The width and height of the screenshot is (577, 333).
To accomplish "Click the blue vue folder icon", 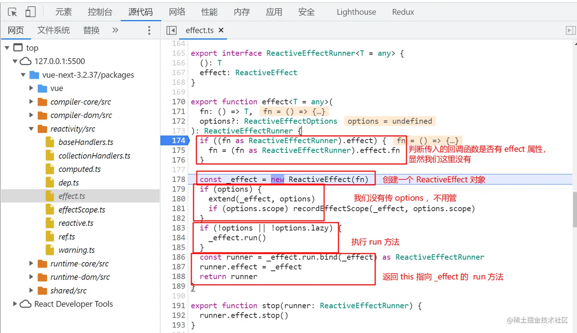I will coord(42,88).
